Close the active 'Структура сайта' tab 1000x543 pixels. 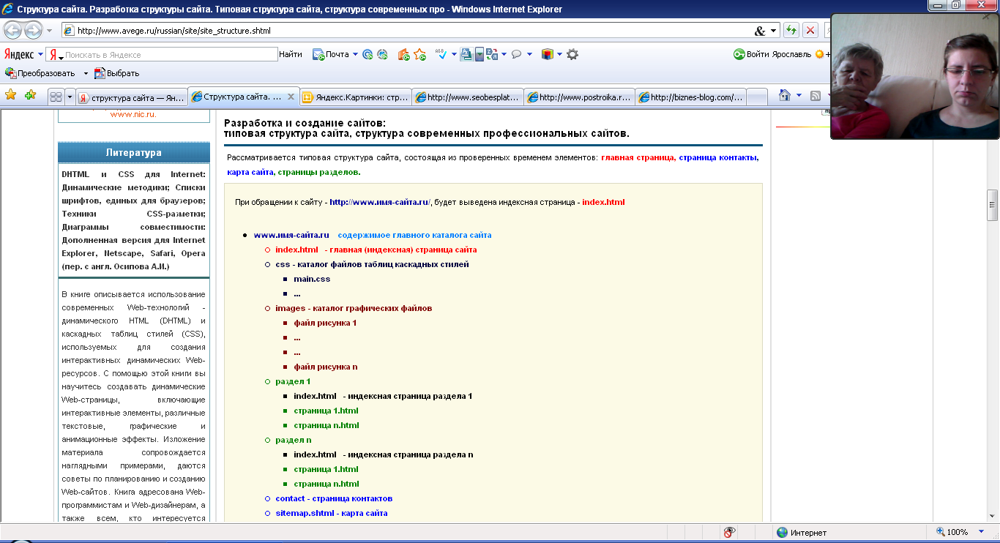coord(291,97)
